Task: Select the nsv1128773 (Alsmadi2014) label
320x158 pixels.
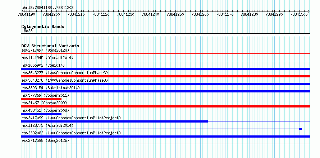Action: point(47,125)
